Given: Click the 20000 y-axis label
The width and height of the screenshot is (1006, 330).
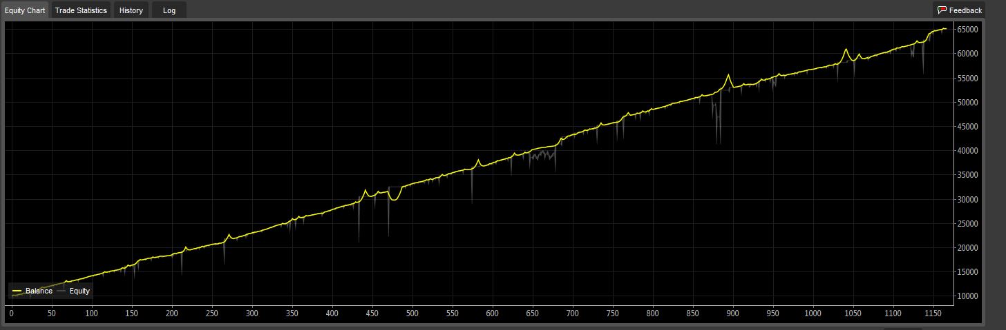Looking at the screenshot, I should pos(967,248).
